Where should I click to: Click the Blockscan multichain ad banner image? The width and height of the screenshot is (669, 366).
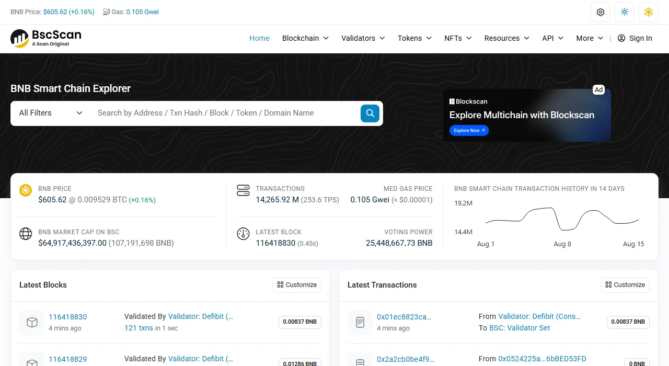coord(527,115)
